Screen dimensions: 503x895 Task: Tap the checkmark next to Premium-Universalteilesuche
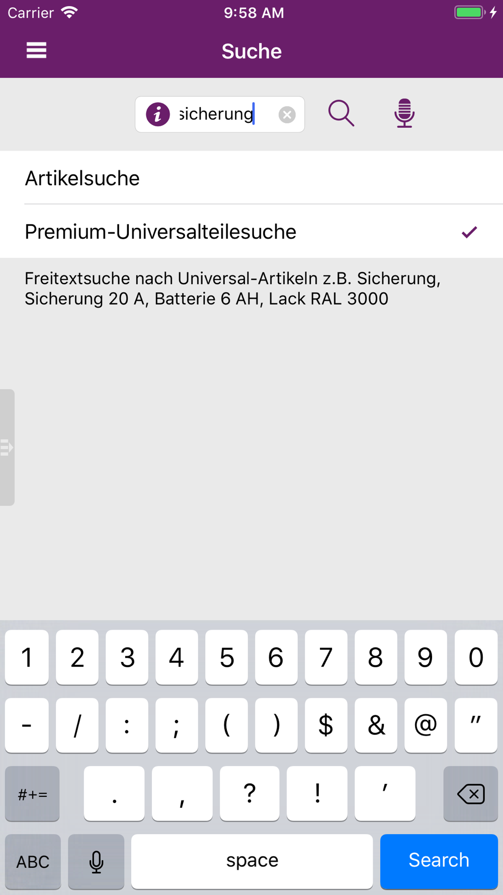pyautogui.click(x=469, y=232)
